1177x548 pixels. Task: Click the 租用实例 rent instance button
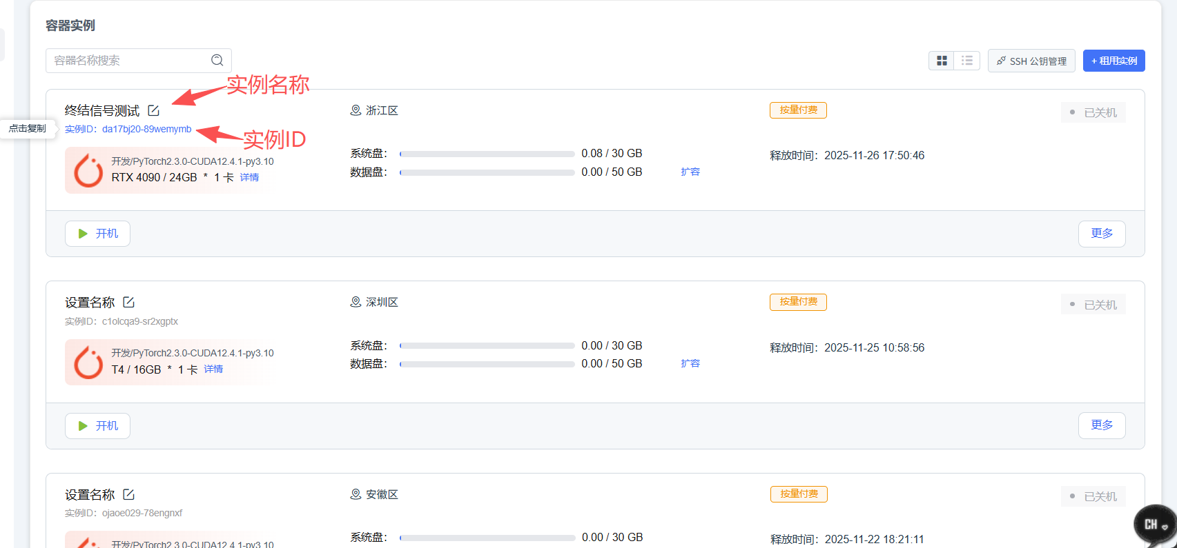[1113, 61]
